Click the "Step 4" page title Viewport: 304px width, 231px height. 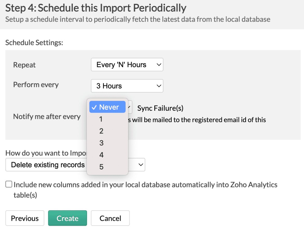coord(96,8)
